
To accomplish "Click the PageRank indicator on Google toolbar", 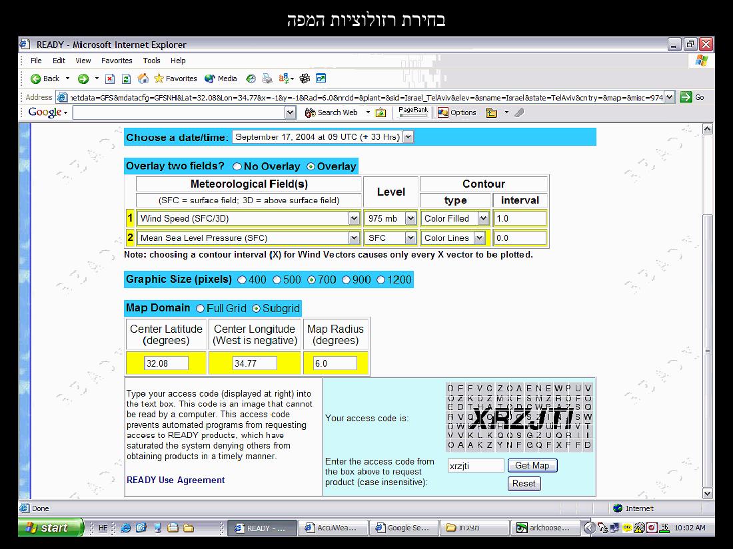I will [412, 112].
